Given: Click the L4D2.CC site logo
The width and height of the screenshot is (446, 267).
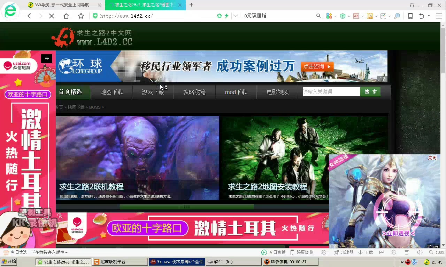Looking at the screenshot, I should [92, 37].
